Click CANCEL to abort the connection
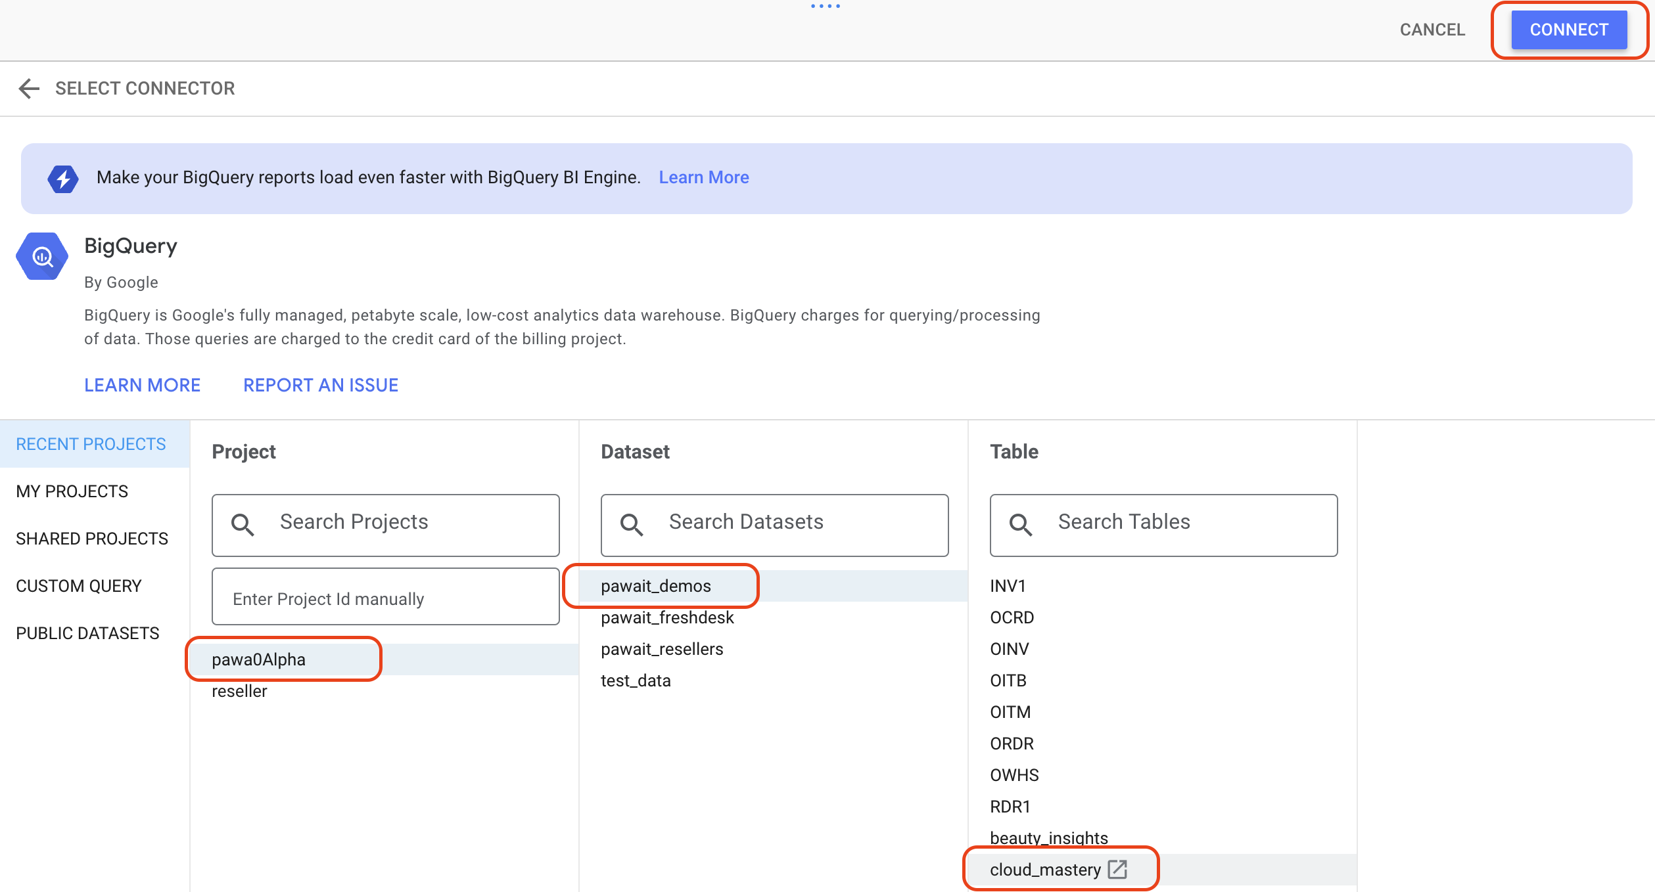 click(1432, 30)
